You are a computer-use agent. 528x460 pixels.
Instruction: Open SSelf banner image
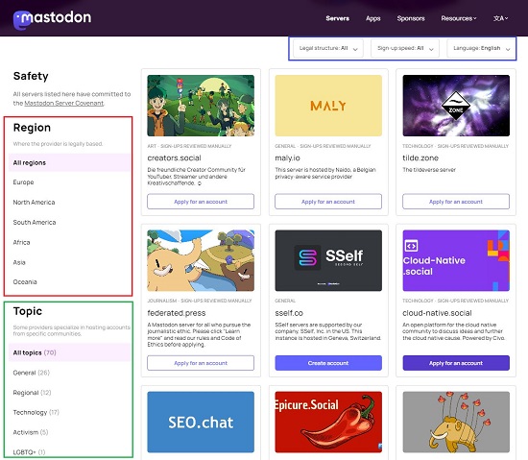pos(328,260)
